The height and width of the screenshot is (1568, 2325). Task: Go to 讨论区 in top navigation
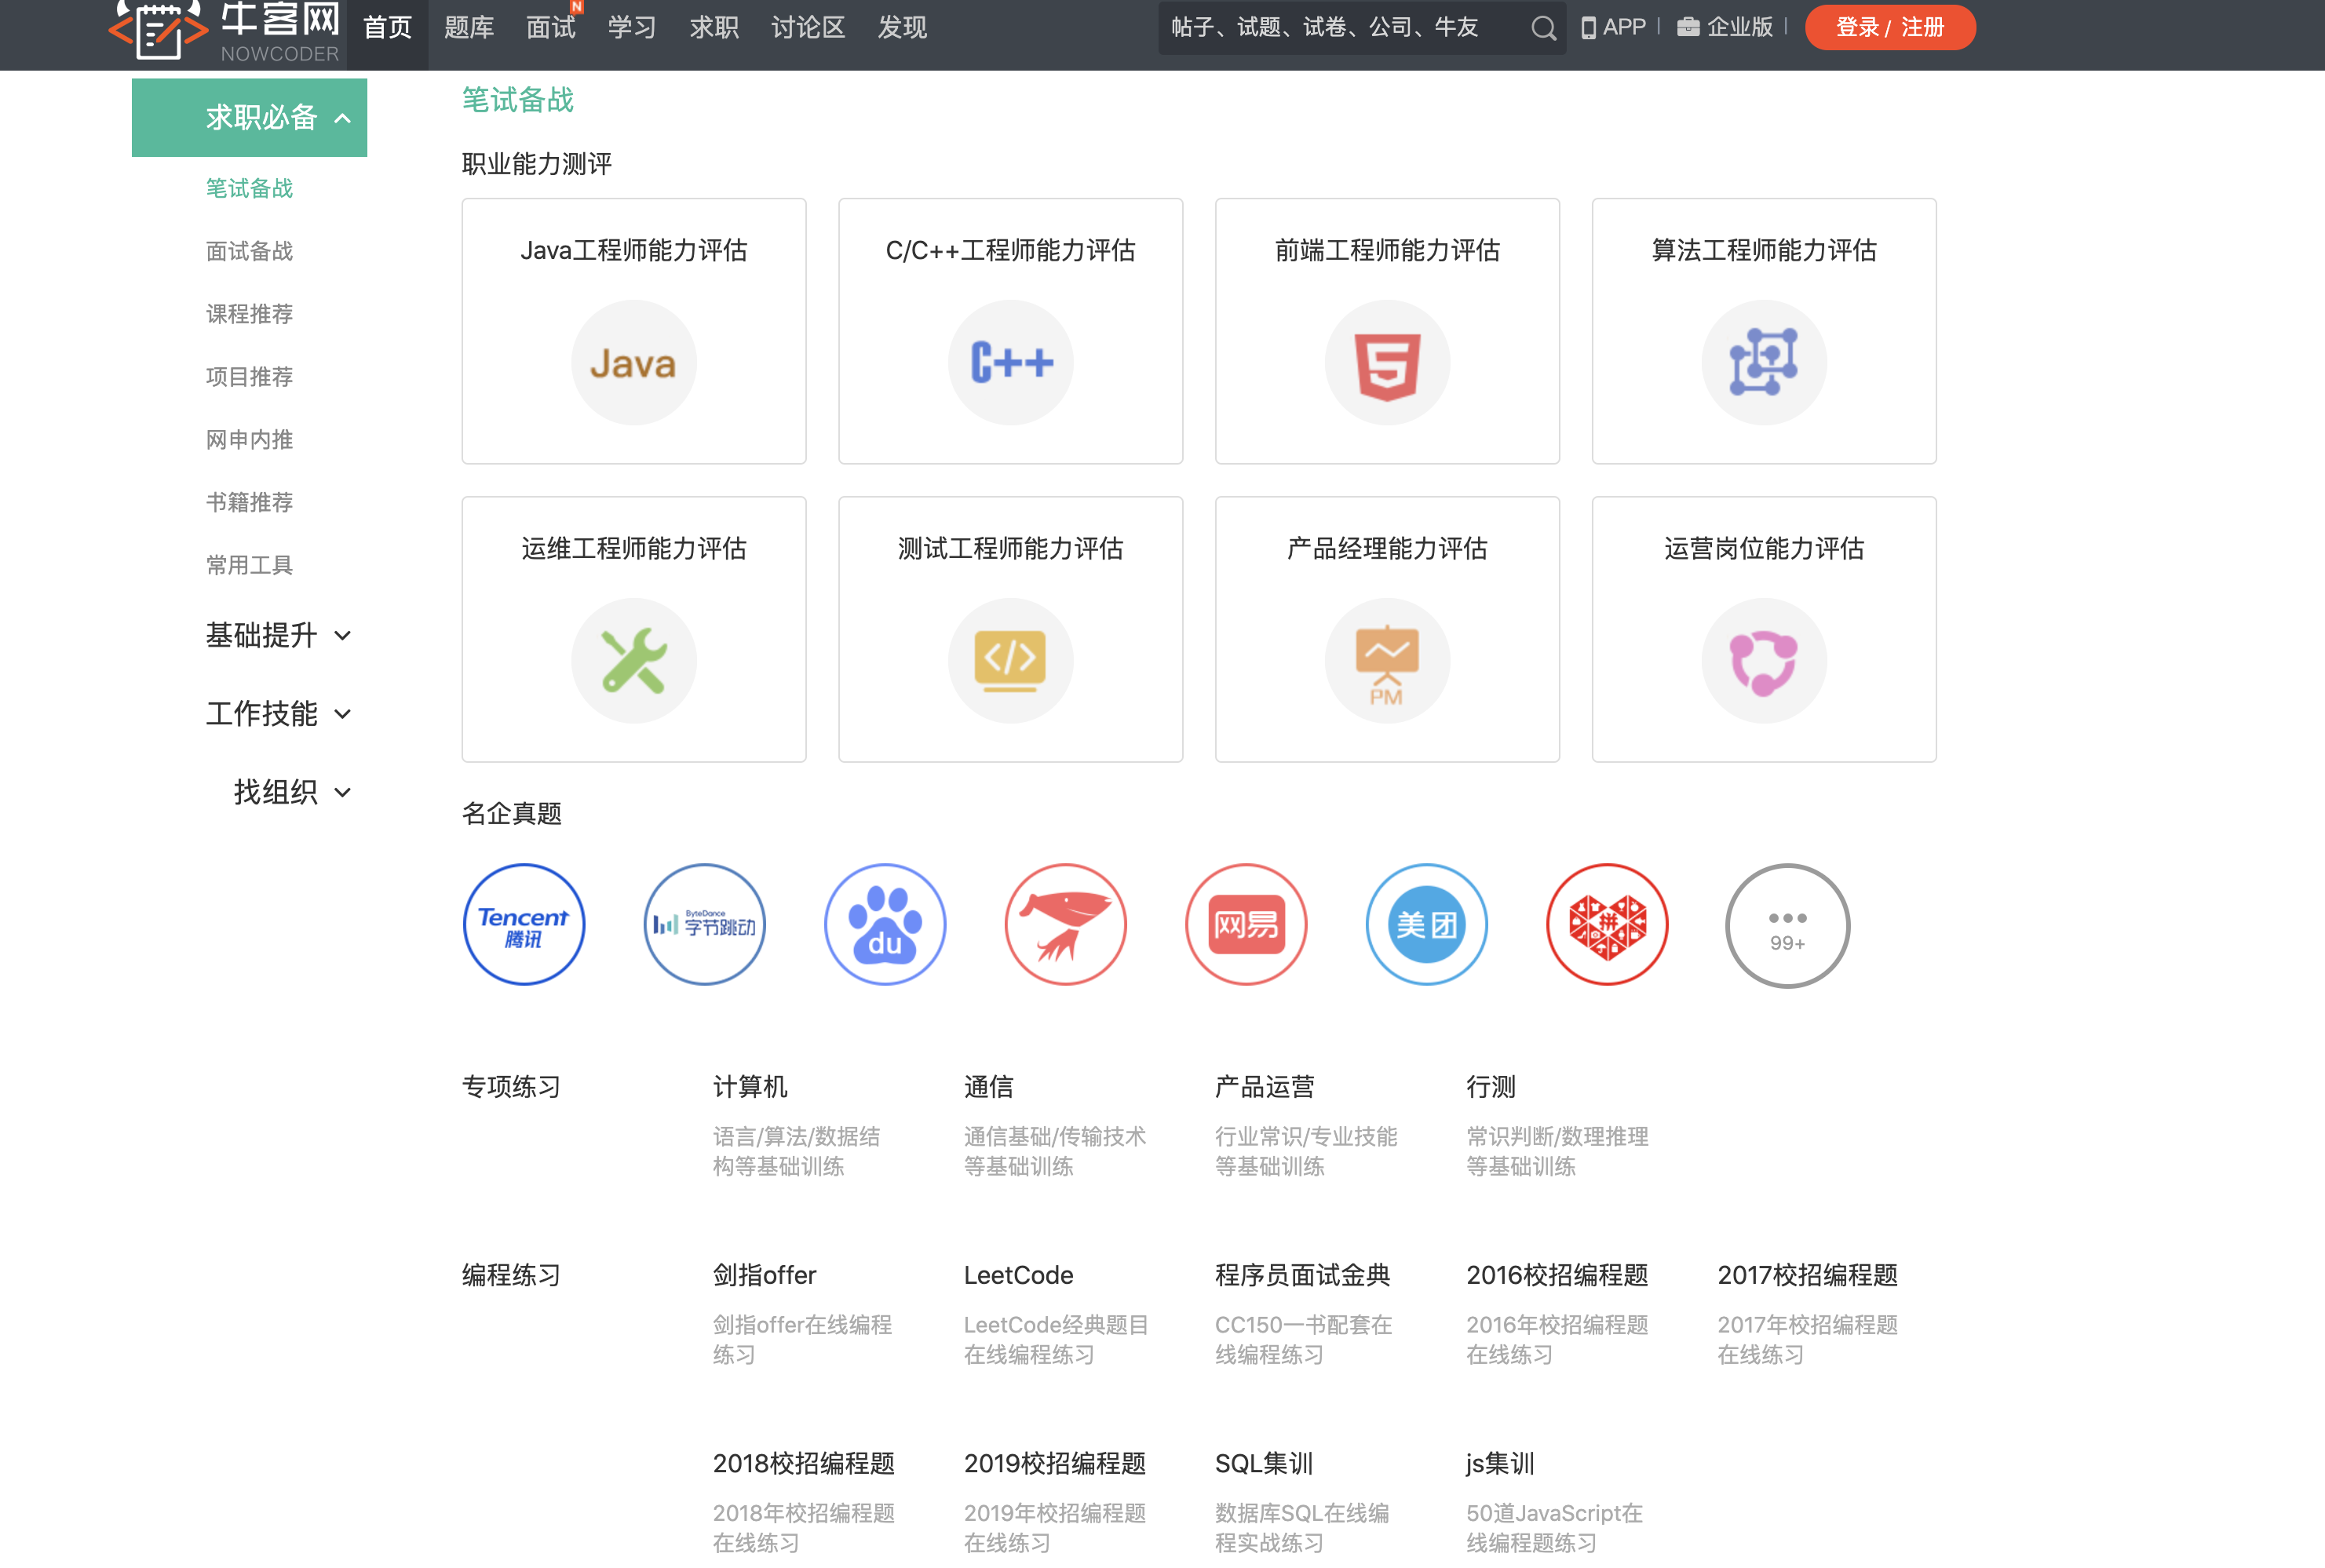[x=808, y=28]
